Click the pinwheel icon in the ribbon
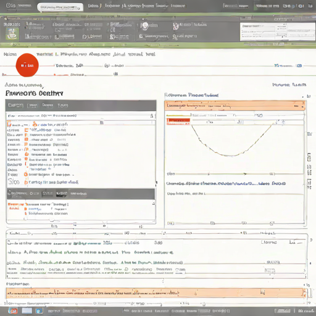 175,26
